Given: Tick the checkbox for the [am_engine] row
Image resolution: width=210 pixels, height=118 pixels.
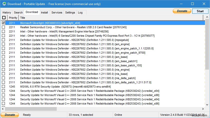Looking at the screenshot, I should tap(3, 44).
